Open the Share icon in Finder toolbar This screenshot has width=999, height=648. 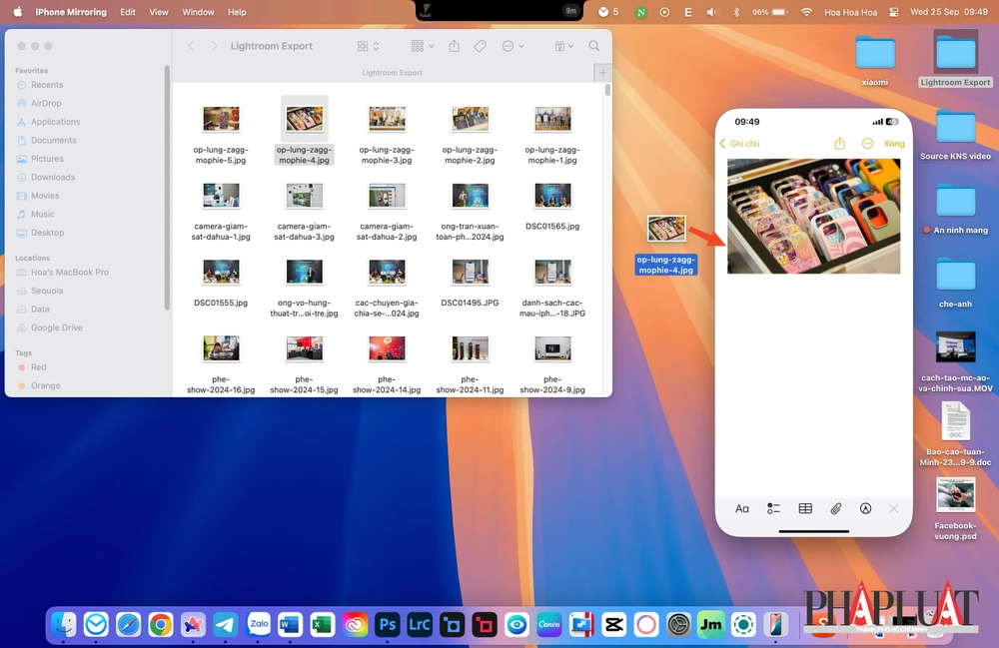coord(455,46)
